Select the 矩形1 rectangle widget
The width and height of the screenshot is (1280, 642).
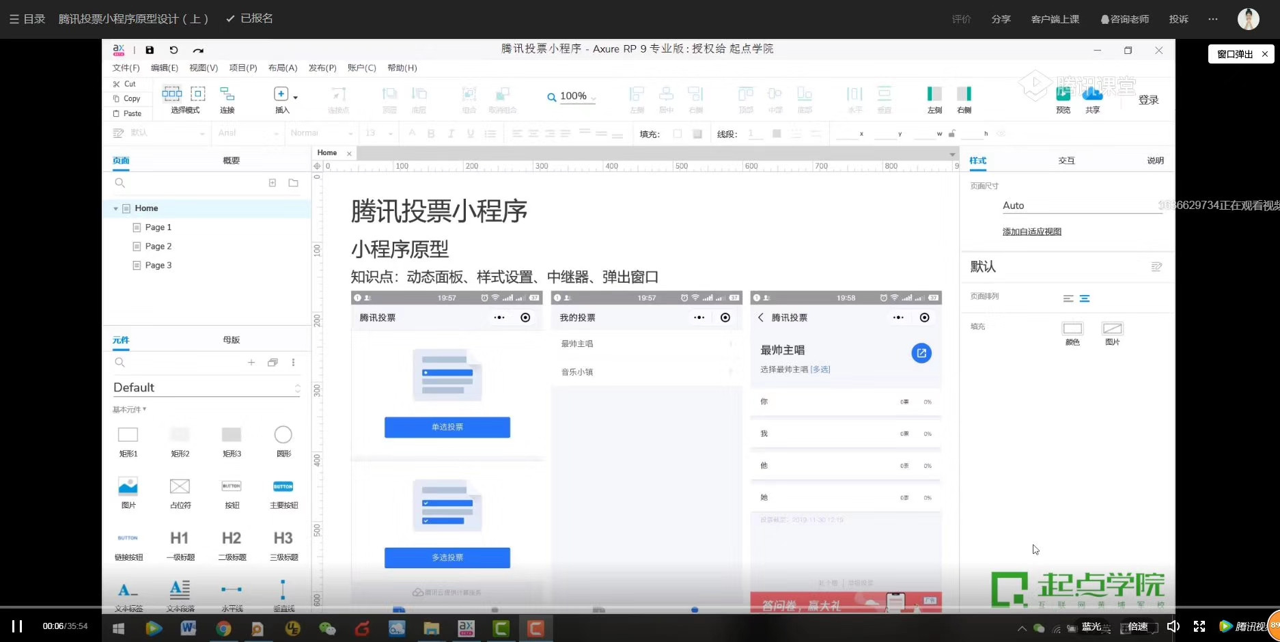pos(128,441)
